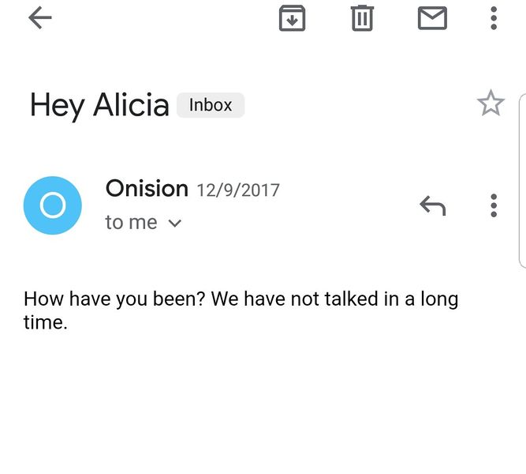Go back using the left arrow
The height and width of the screenshot is (474, 526).
tap(39, 18)
